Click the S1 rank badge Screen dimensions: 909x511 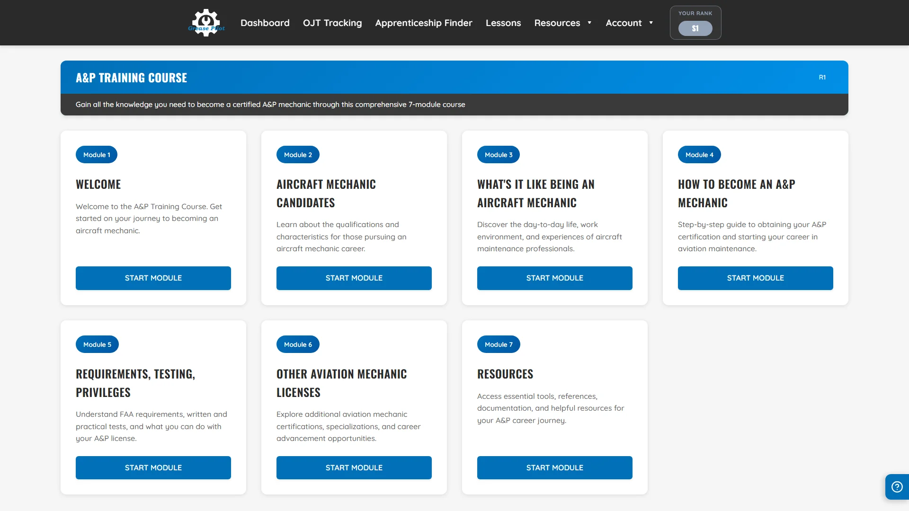[695, 28]
